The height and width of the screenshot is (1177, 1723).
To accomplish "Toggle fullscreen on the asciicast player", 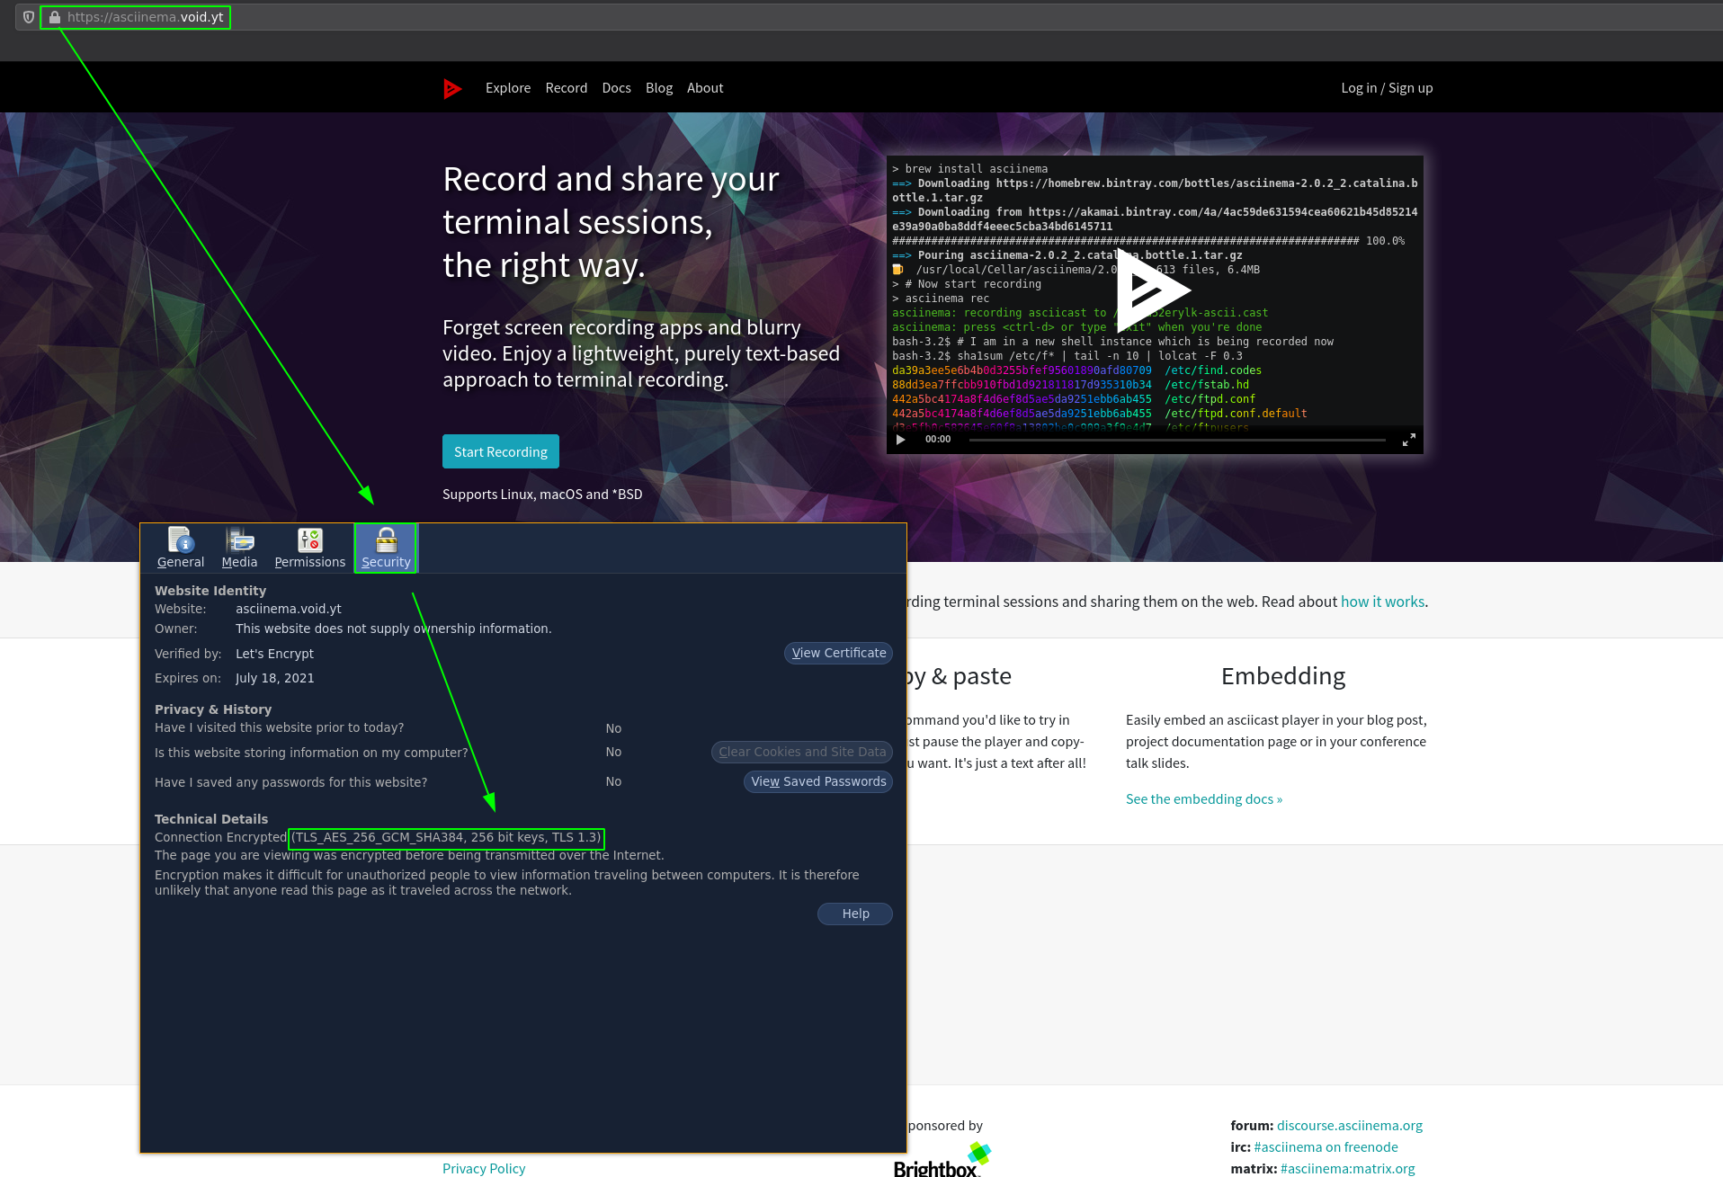I will point(1408,440).
